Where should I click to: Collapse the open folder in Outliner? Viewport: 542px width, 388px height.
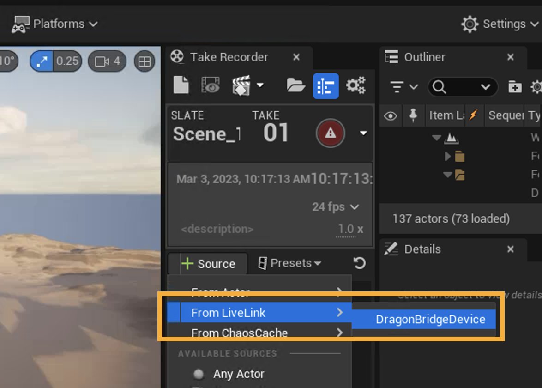pos(448,175)
